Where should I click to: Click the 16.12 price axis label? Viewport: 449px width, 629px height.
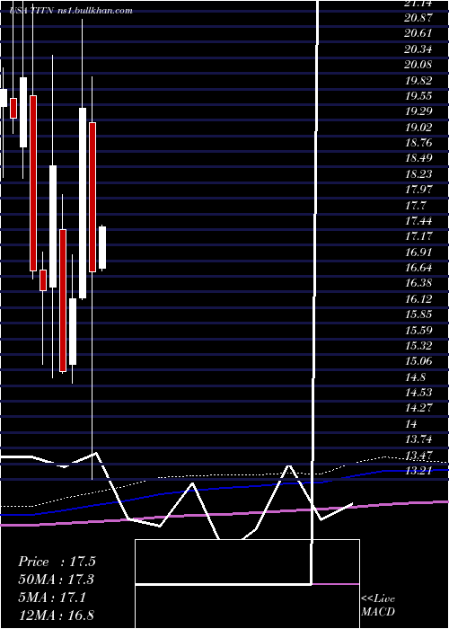pyautogui.click(x=418, y=299)
